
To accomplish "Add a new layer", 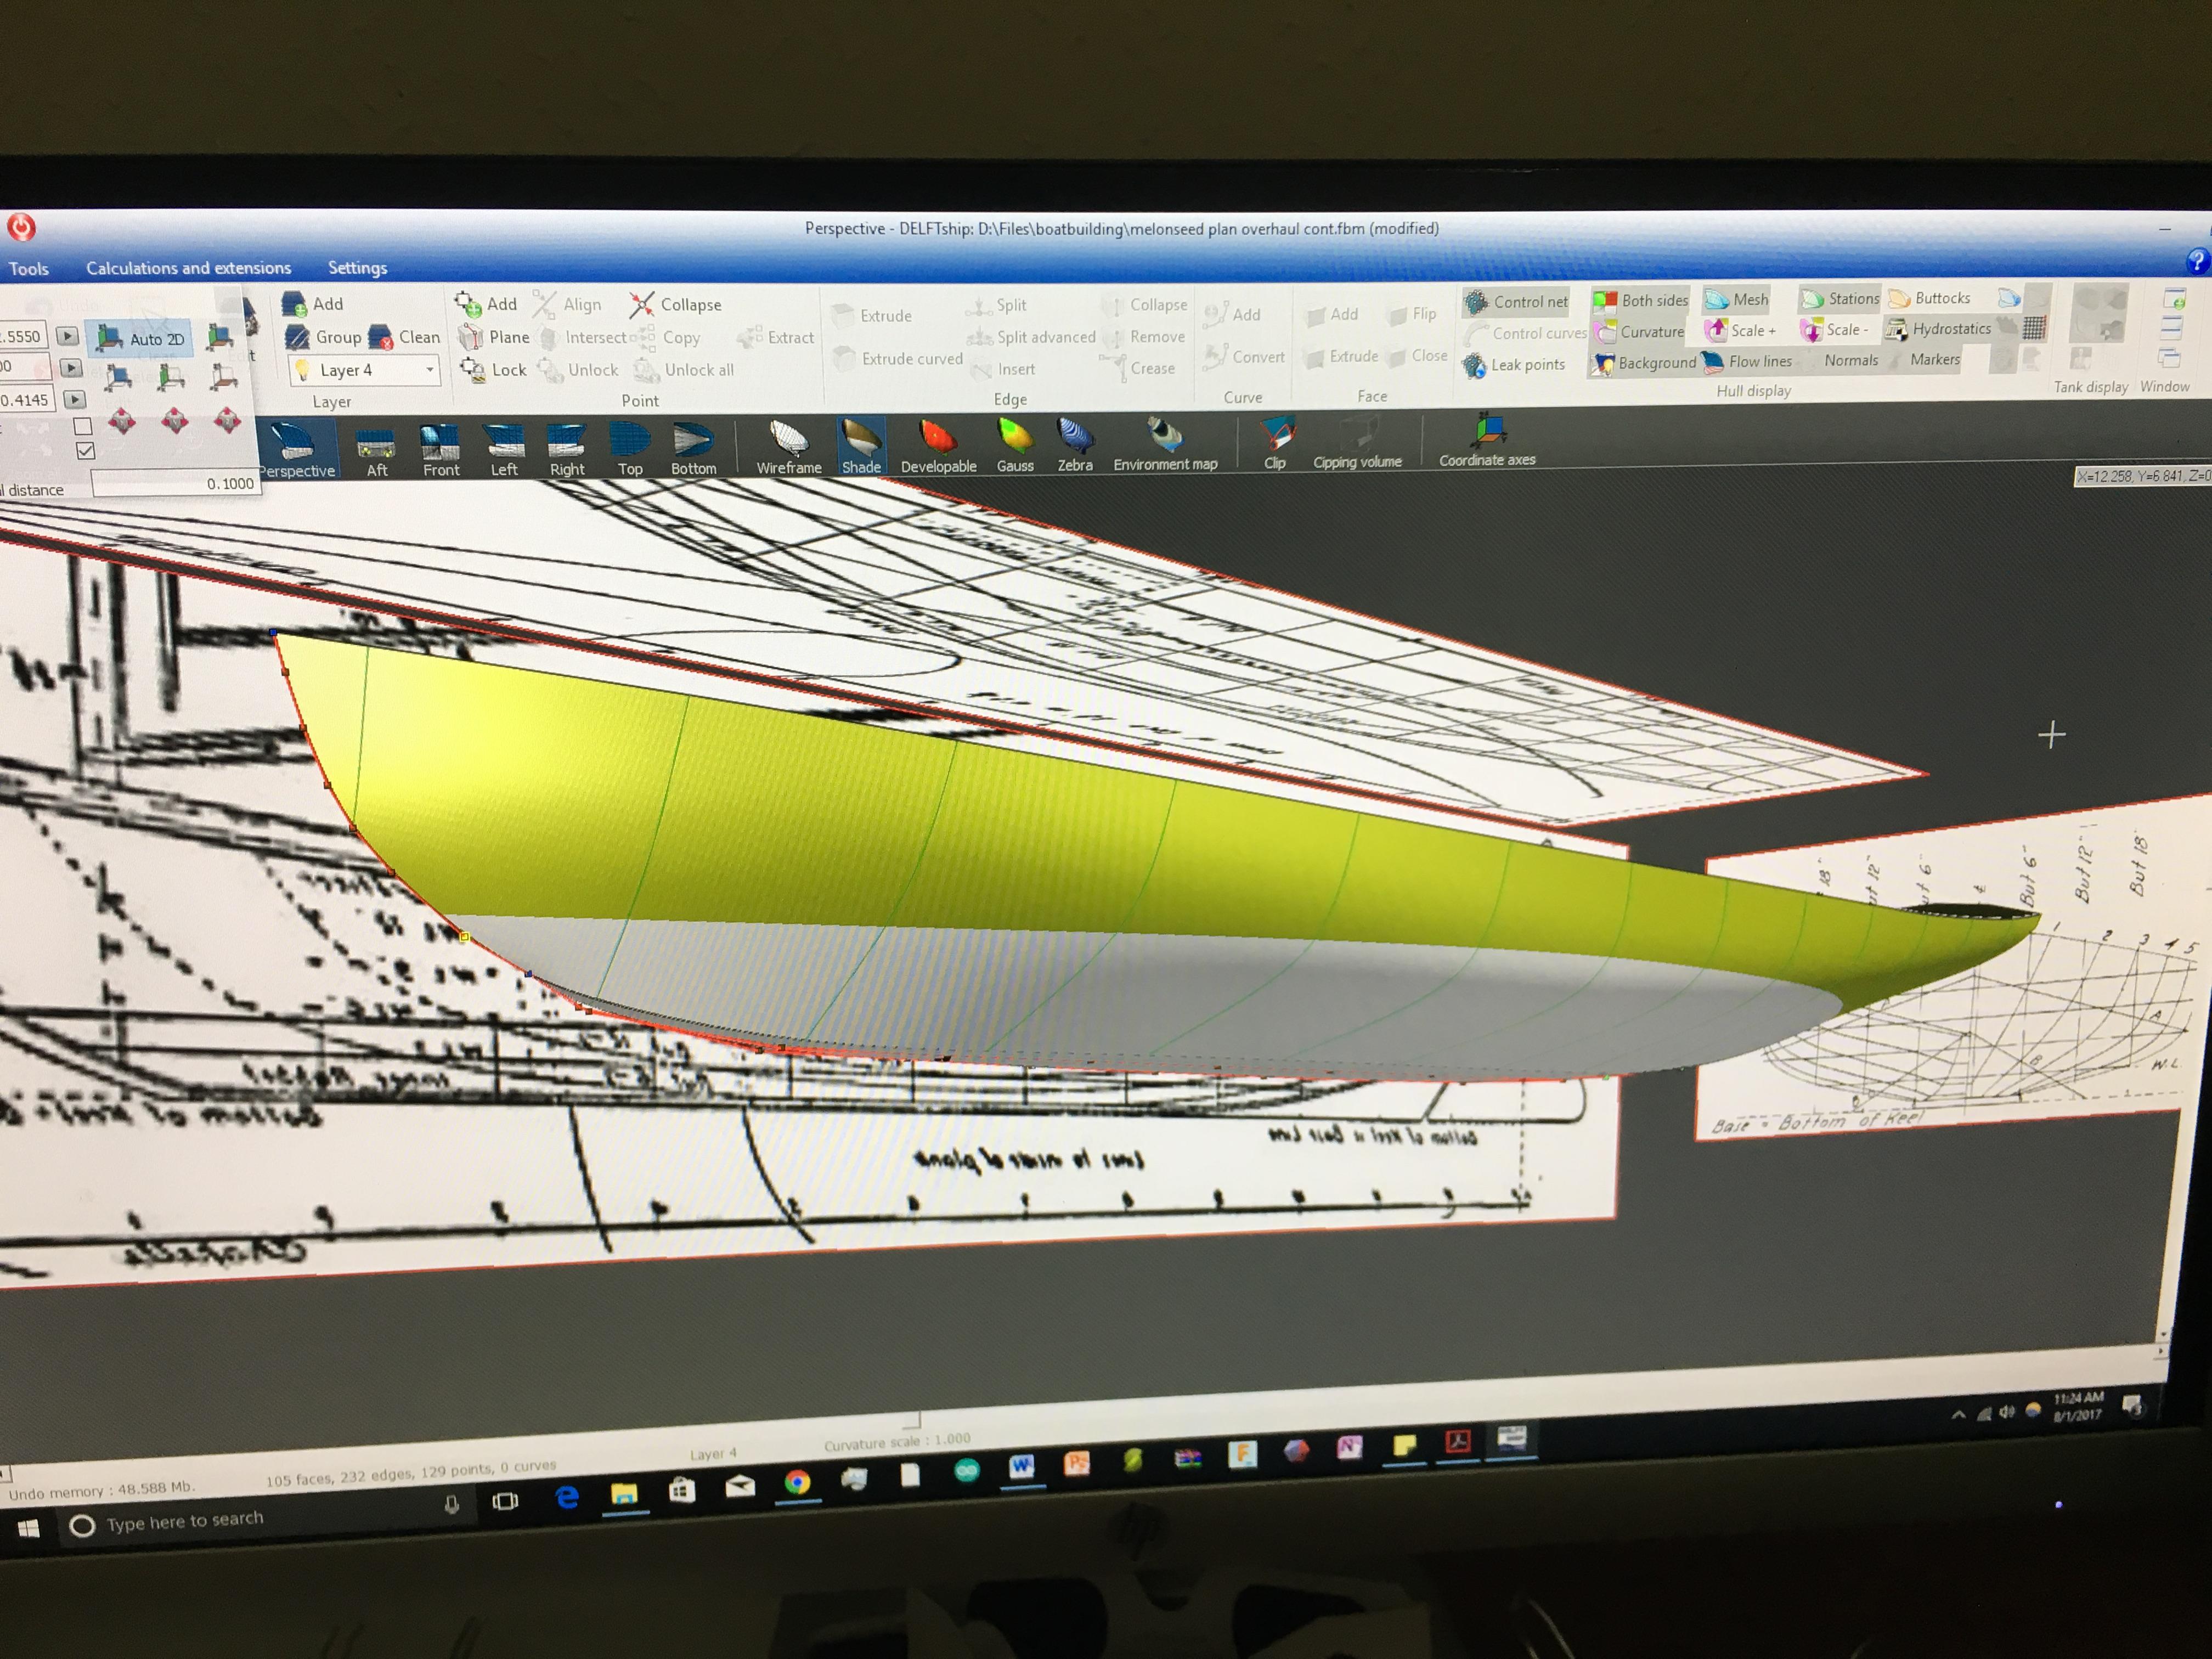I will (313, 304).
